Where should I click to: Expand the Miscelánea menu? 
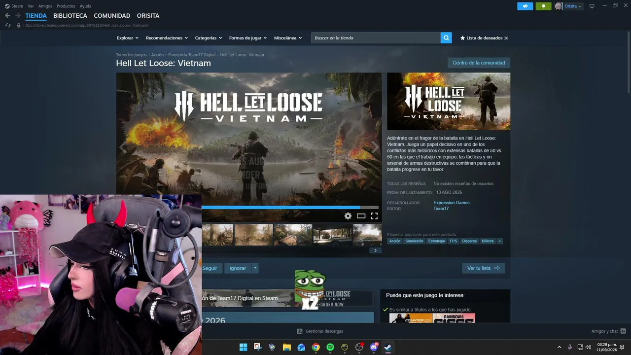tap(288, 38)
